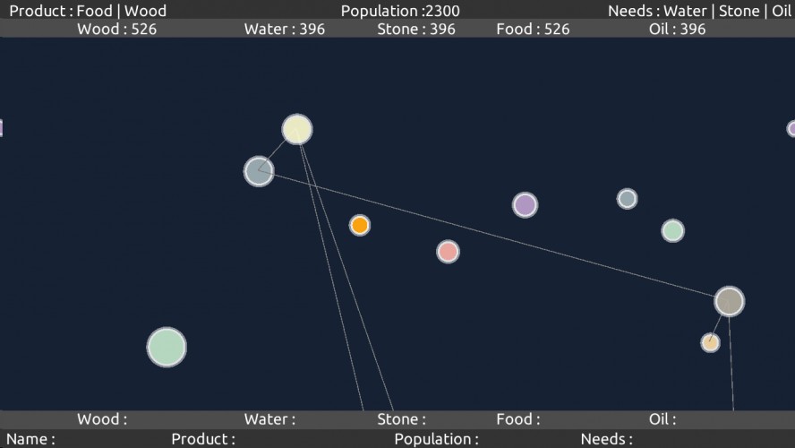795x448 pixels.
Task: Select the pale yellow planet node
Action: pyautogui.click(x=297, y=129)
